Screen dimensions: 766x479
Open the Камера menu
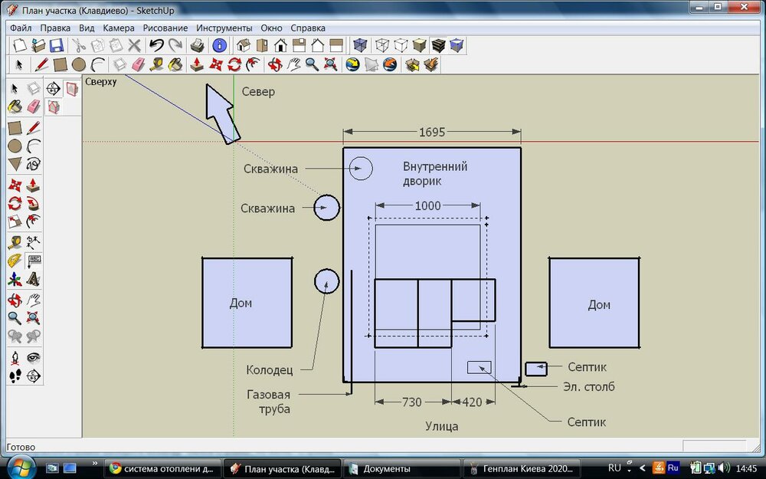[119, 28]
